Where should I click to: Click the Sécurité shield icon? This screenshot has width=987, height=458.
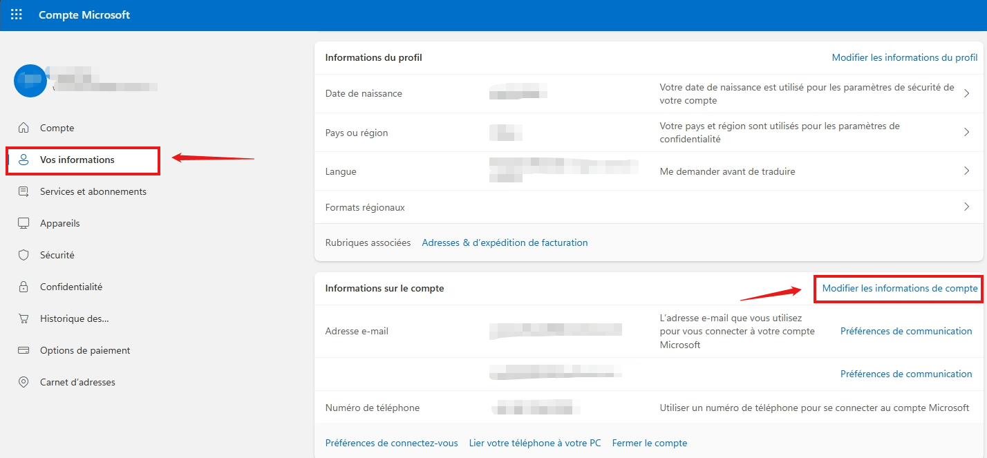coord(23,255)
